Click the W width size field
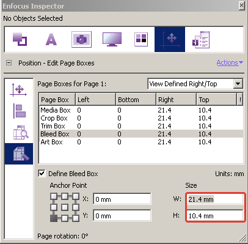248x244 pixels. 215,199
